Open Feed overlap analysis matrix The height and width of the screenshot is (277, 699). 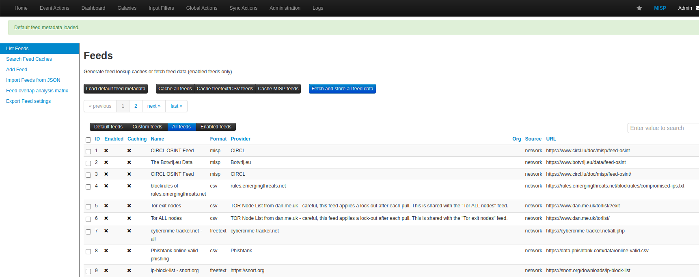coord(37,91)
